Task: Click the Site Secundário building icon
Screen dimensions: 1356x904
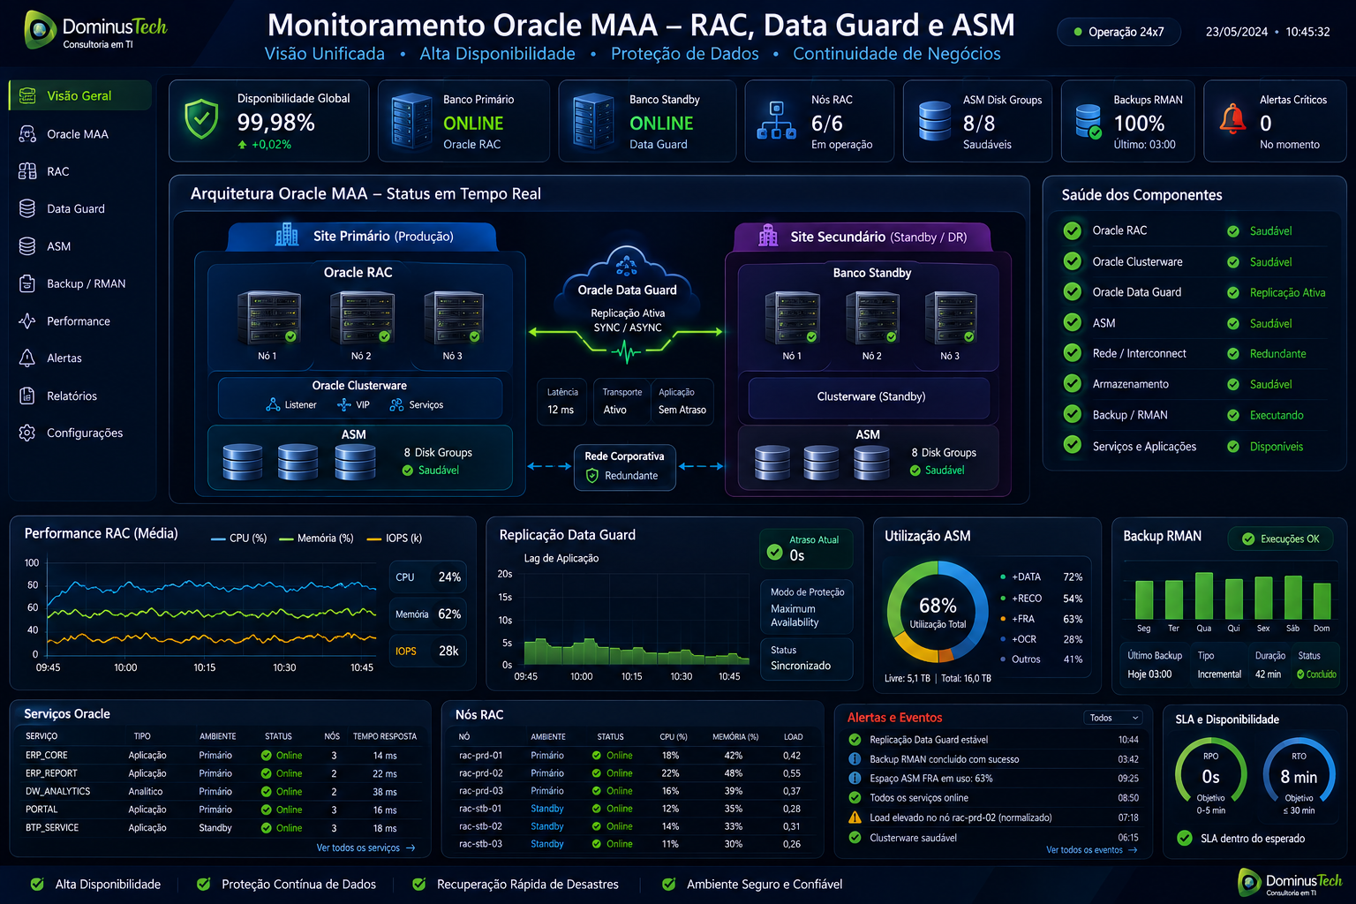Action: click(x=768, y=235)
